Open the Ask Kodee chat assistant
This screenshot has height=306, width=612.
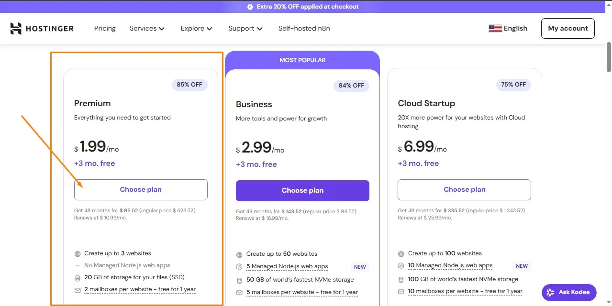(x=569, y=292)
